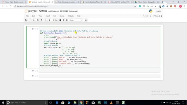Click into the first code cell editor
The width and height of the screenshot is (187, 105).
(100, 47)
